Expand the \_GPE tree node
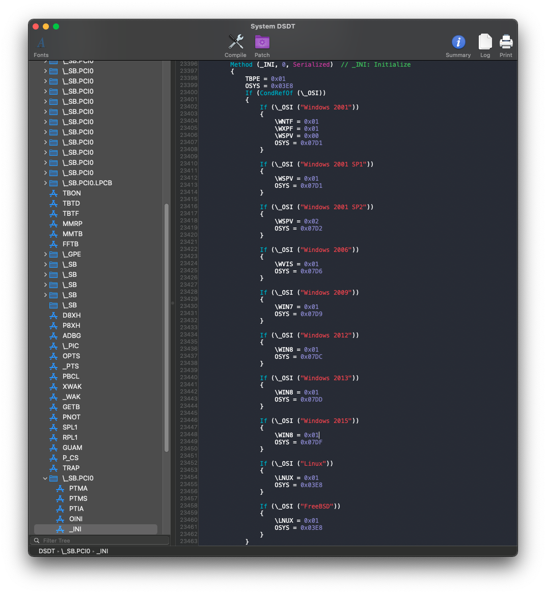This screenshot has width=546, height=594. coord(45,254)
